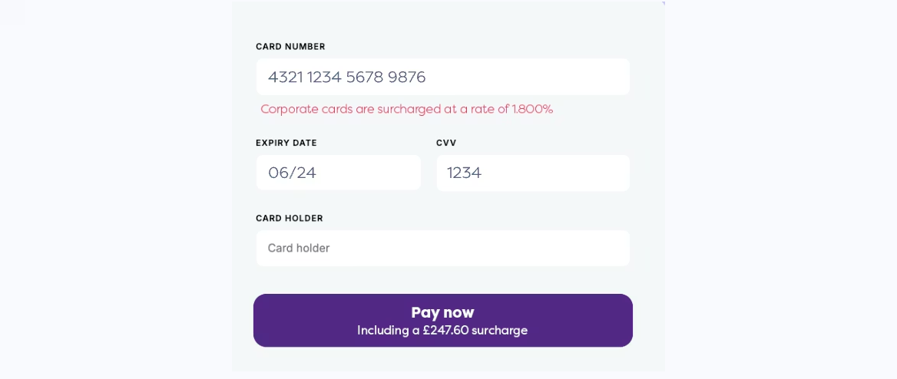Click the red corporate card surcharge notice
The height and width of the screenshot is (379, 897).
[x=406, y=109]
